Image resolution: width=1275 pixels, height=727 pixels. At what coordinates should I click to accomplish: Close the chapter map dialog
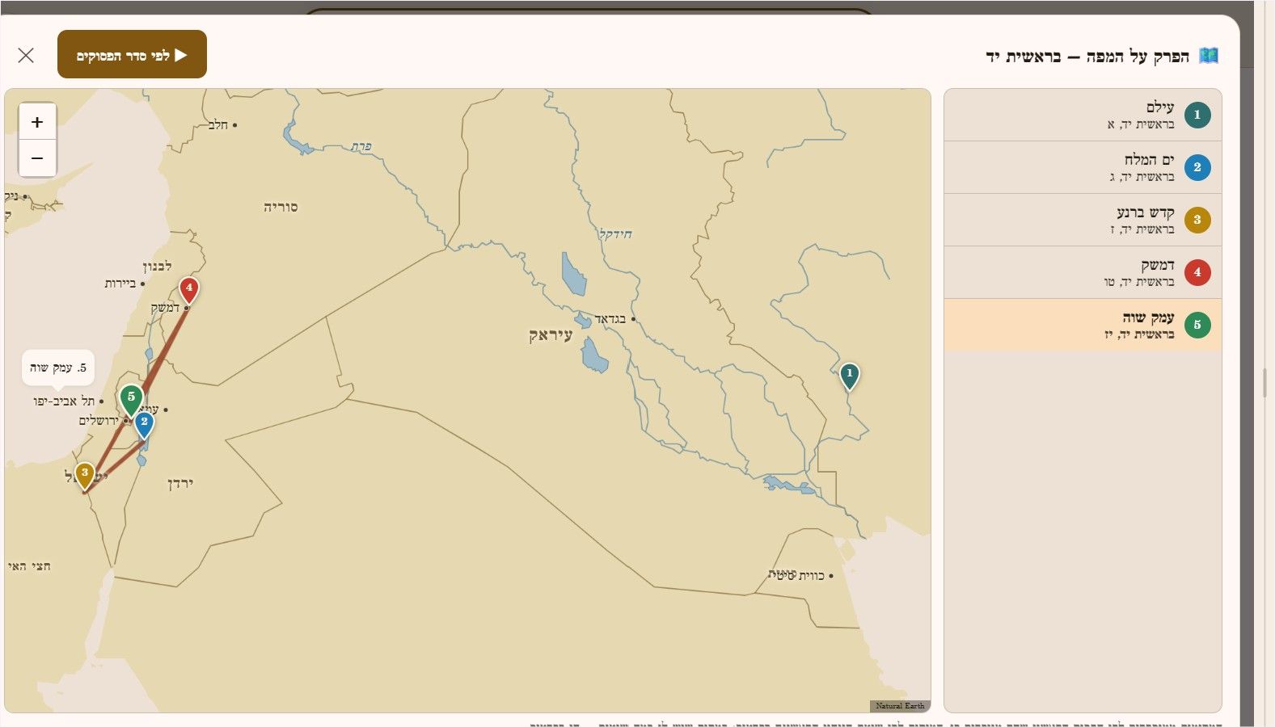click(26, 55)
